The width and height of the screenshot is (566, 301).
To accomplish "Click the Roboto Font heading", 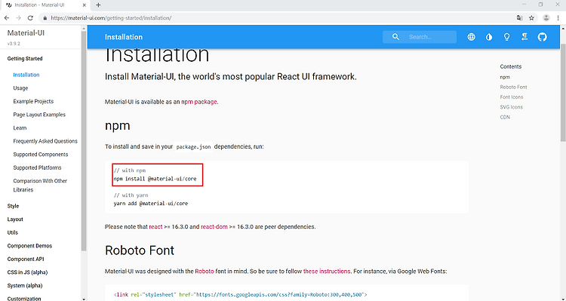I will [140, 250].
